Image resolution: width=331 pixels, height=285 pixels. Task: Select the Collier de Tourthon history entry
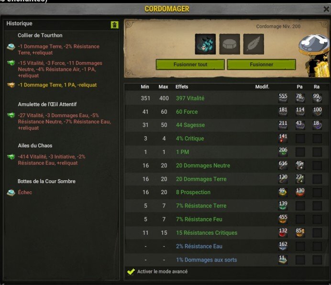pos(40,35)
